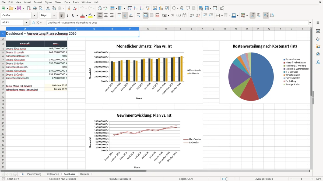The image size is (323, 181).
Task: Click the Insert Image icon
Action: (155, 8)
